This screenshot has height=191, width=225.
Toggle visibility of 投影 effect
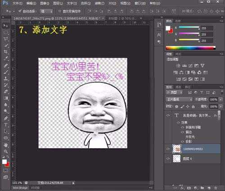(x=183, y=141)
